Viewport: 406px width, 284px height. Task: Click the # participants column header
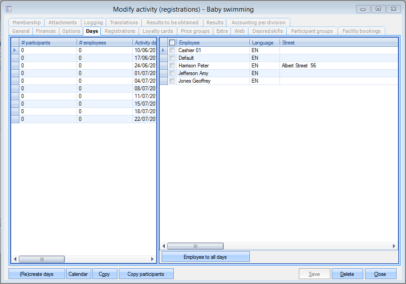tap(48, 43)
